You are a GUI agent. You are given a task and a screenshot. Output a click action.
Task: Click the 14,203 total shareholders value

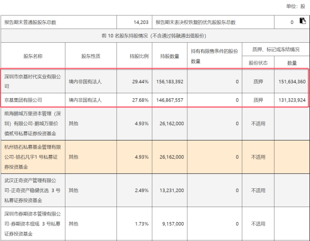pos(134,22)
